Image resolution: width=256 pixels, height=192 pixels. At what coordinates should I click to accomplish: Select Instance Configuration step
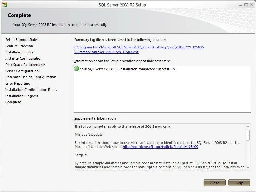coord(24,58)
